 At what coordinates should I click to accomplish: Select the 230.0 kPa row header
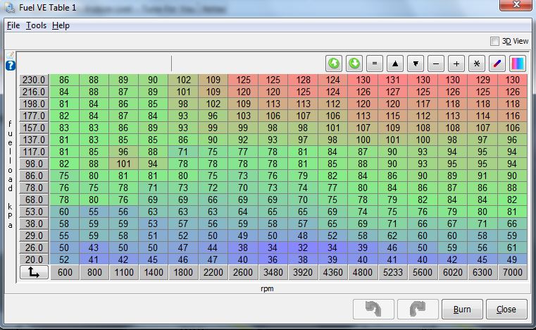(34, 80)
